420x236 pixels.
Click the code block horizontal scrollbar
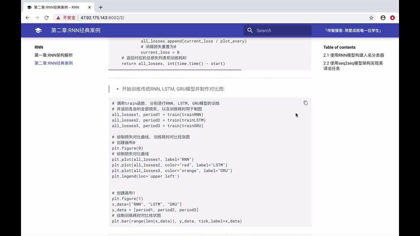[175, 70]
